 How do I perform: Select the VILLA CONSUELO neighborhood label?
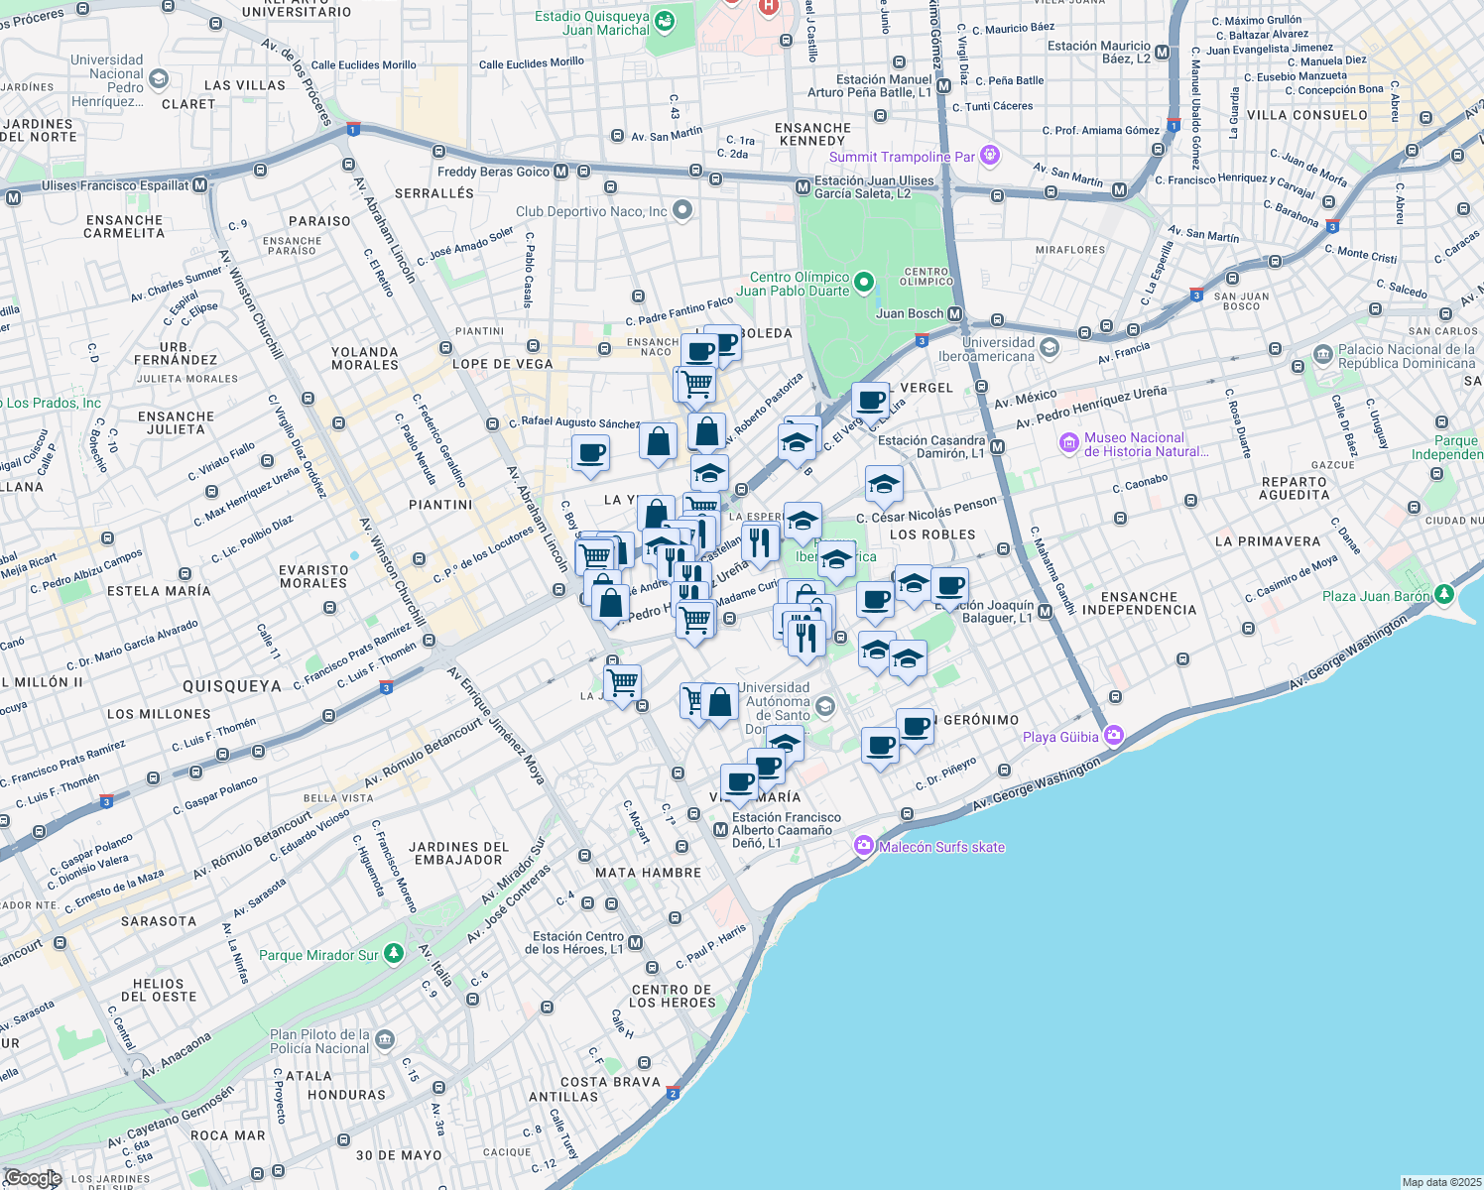pos(1306,115)
